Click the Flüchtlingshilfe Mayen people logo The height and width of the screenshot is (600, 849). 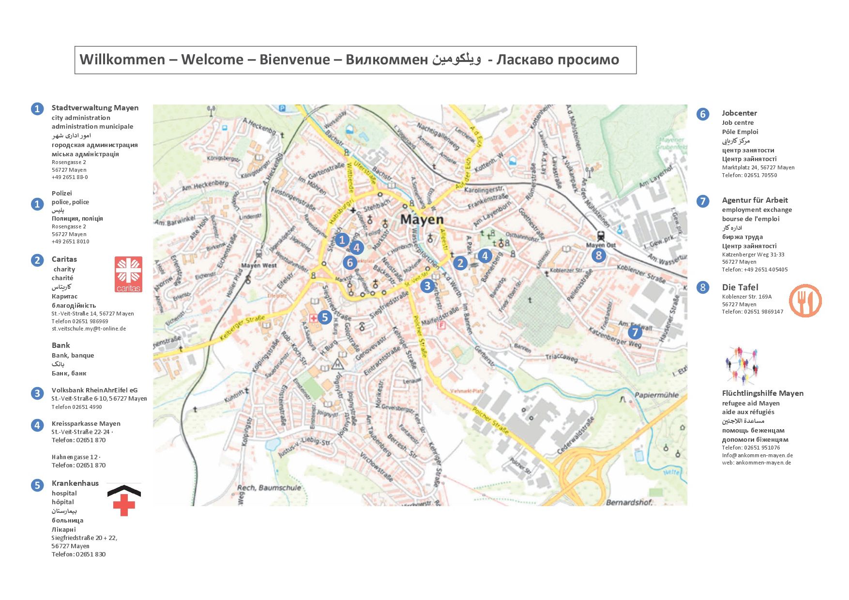coord(742,365)
